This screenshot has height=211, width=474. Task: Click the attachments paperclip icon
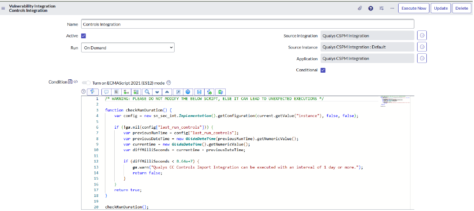click(x=360, y=8)
